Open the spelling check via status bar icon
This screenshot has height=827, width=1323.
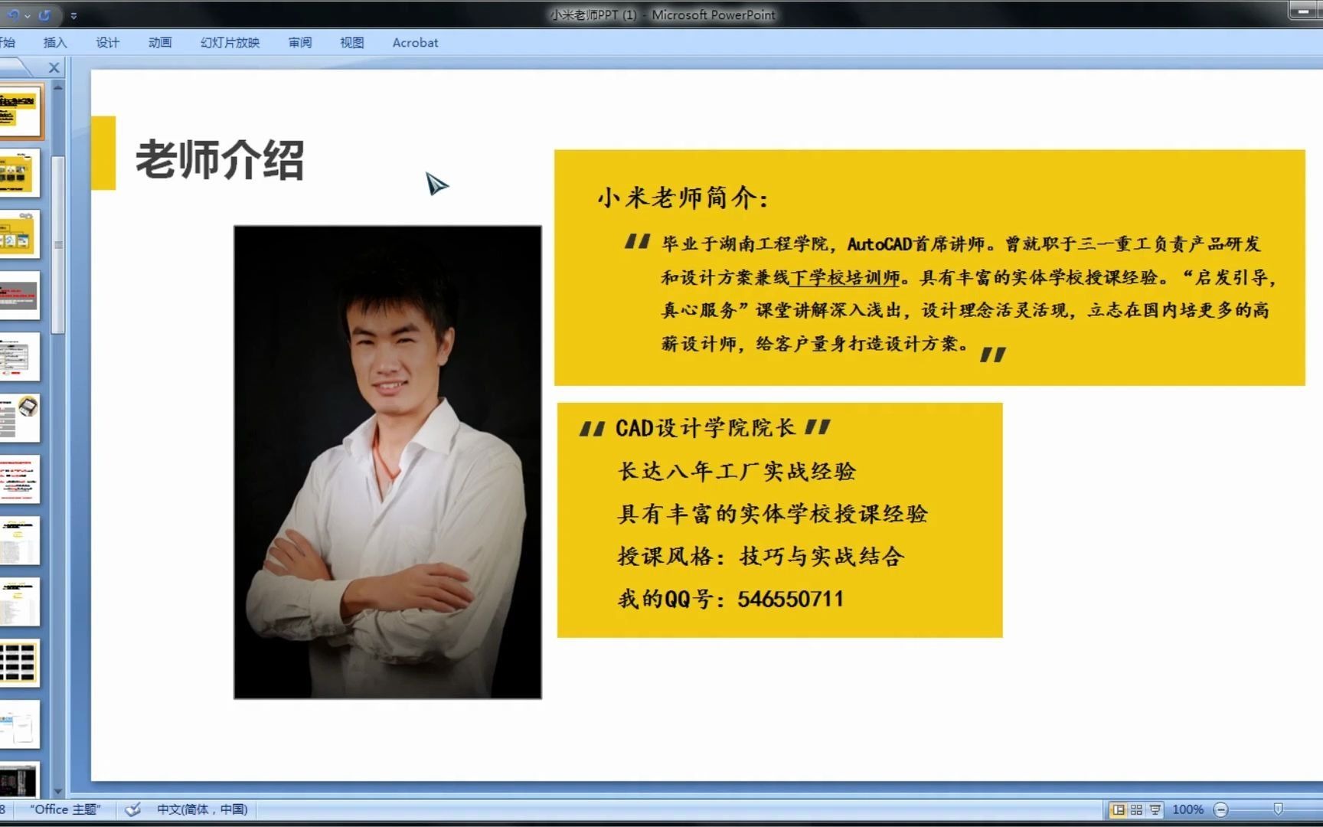click(x=132, y=810)
